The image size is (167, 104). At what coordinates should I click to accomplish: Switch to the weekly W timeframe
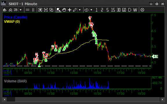point(135,10)
